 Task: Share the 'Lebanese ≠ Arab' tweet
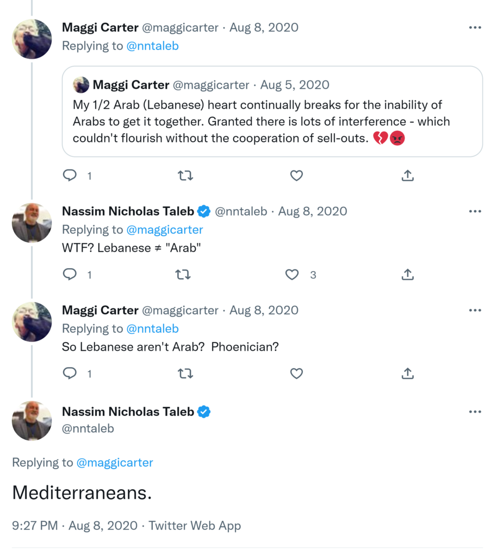coord(408,275)
